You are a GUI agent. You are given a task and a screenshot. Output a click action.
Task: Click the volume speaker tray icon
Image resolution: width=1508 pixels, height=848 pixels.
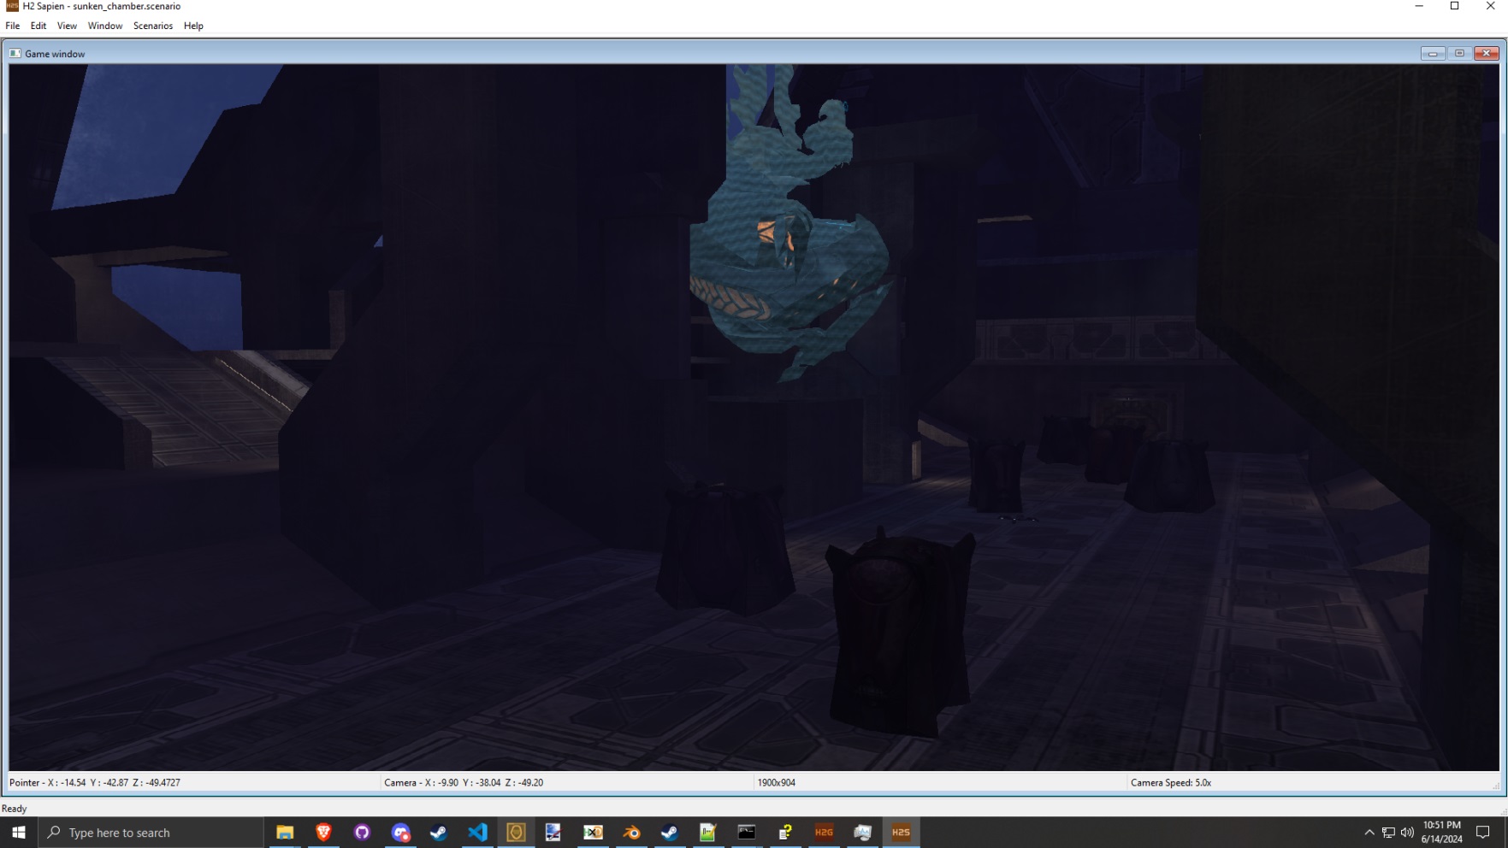click(x=1407, y=832)
